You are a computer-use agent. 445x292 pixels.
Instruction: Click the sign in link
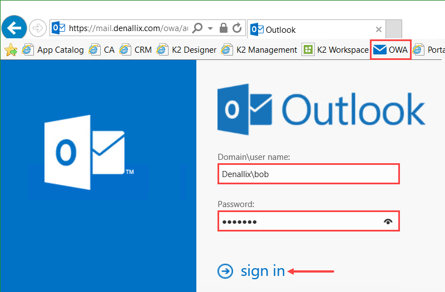263,271
